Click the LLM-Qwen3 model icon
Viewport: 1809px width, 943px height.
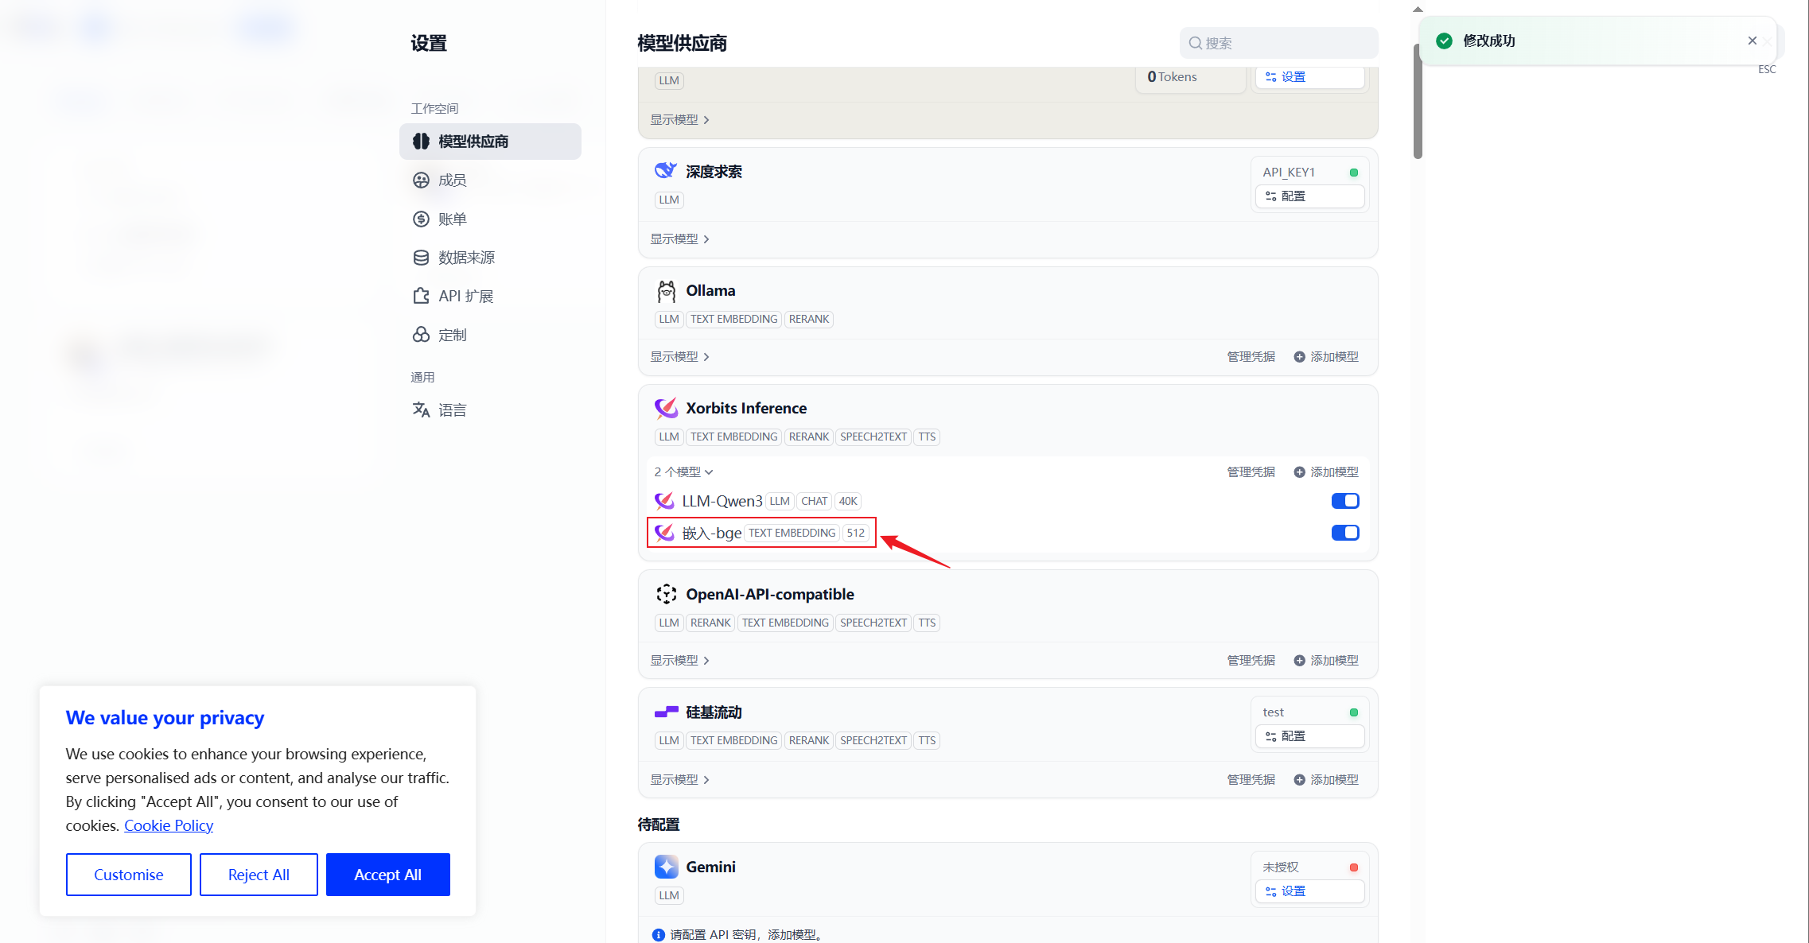tap(664, 501)
